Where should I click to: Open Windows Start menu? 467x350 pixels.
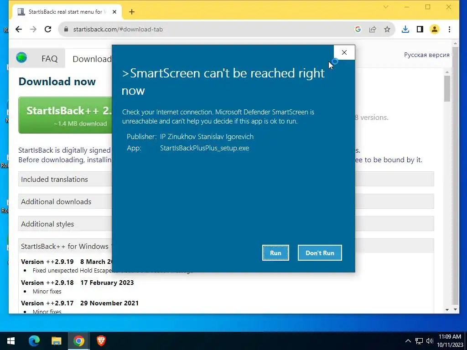[11, 341]
